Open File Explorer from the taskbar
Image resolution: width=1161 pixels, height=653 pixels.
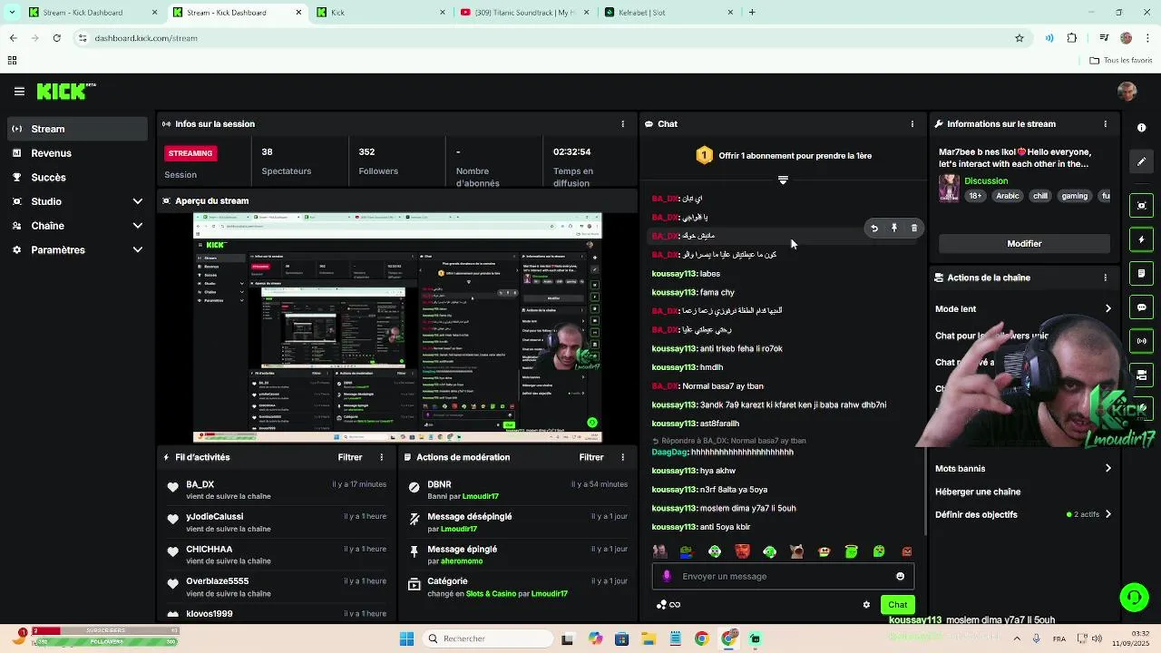648,639
